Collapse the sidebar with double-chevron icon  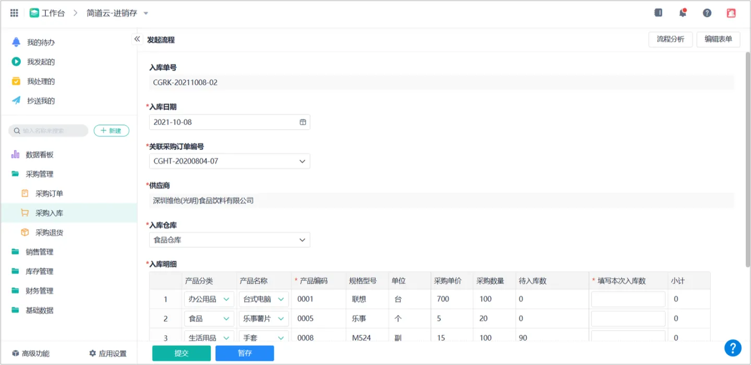point(137,39)
